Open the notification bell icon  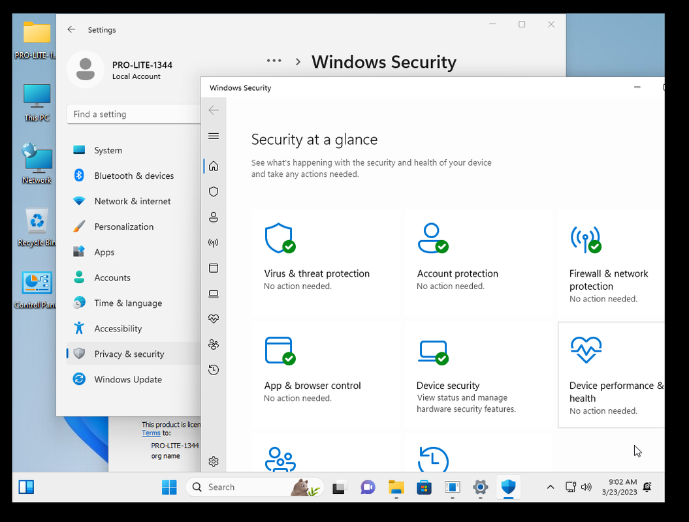pyautogui.click(x=647, y=487)
